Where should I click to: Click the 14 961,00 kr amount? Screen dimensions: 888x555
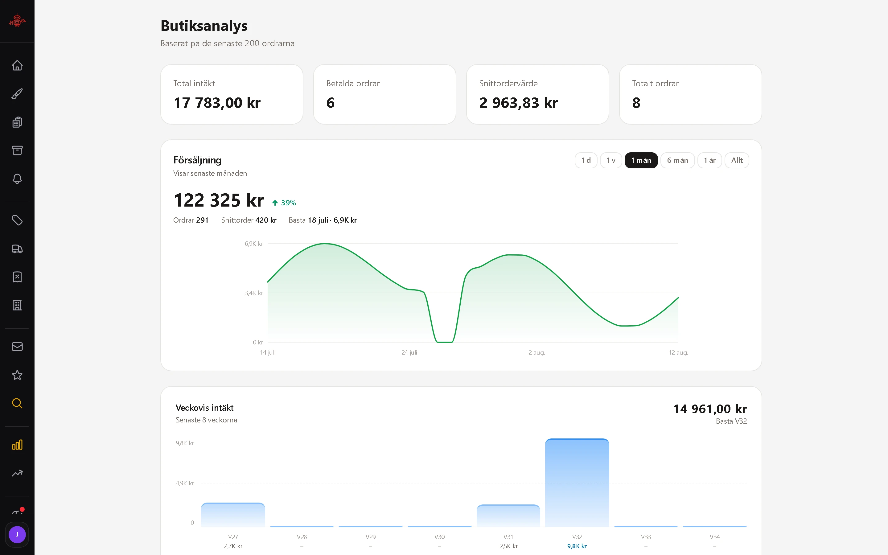(x=710, y=409)
